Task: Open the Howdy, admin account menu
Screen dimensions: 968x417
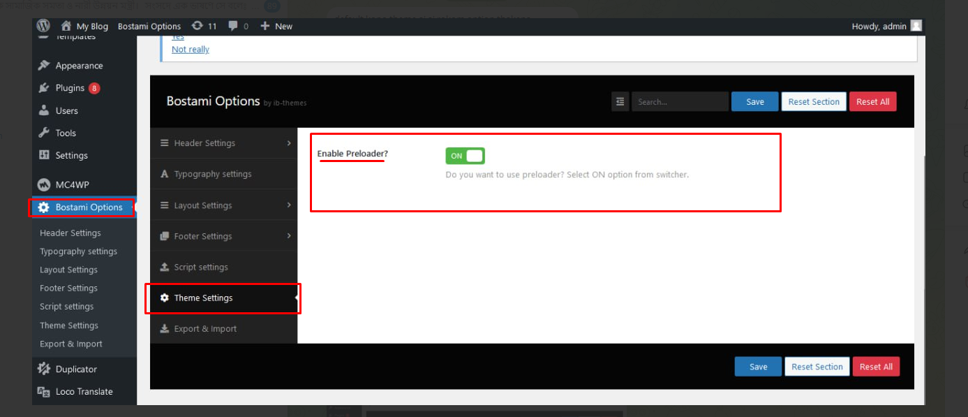Action: pyautogui.click(x=887, y=26)
